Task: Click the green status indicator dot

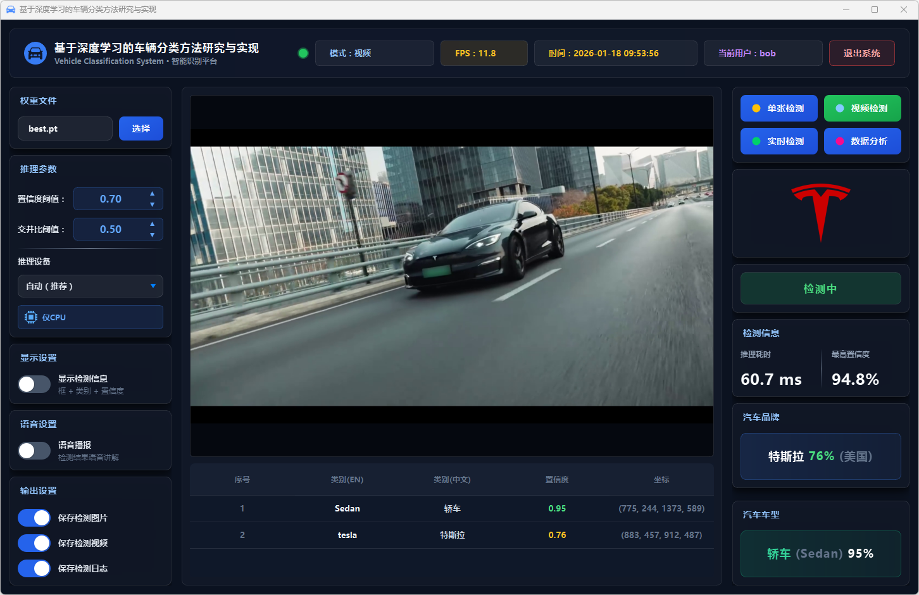Action: tap(303, 53)
